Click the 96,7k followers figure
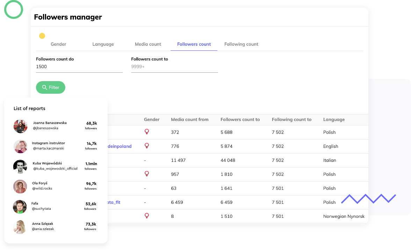 click(91, 184)
